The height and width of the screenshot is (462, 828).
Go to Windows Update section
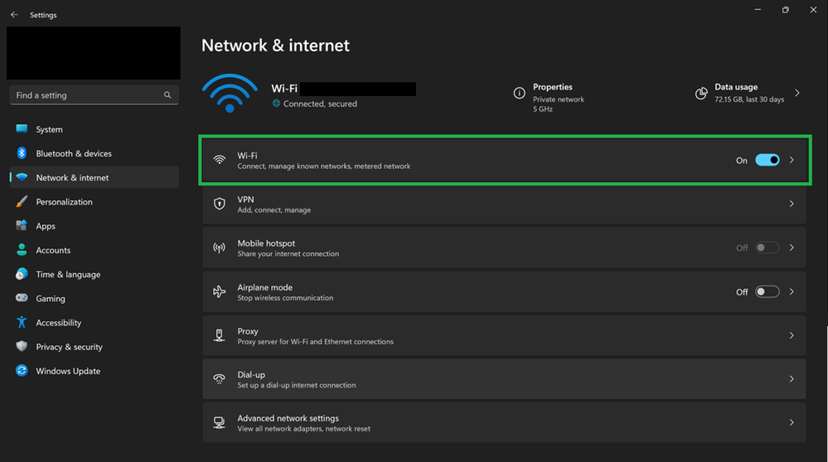(68, 371)
